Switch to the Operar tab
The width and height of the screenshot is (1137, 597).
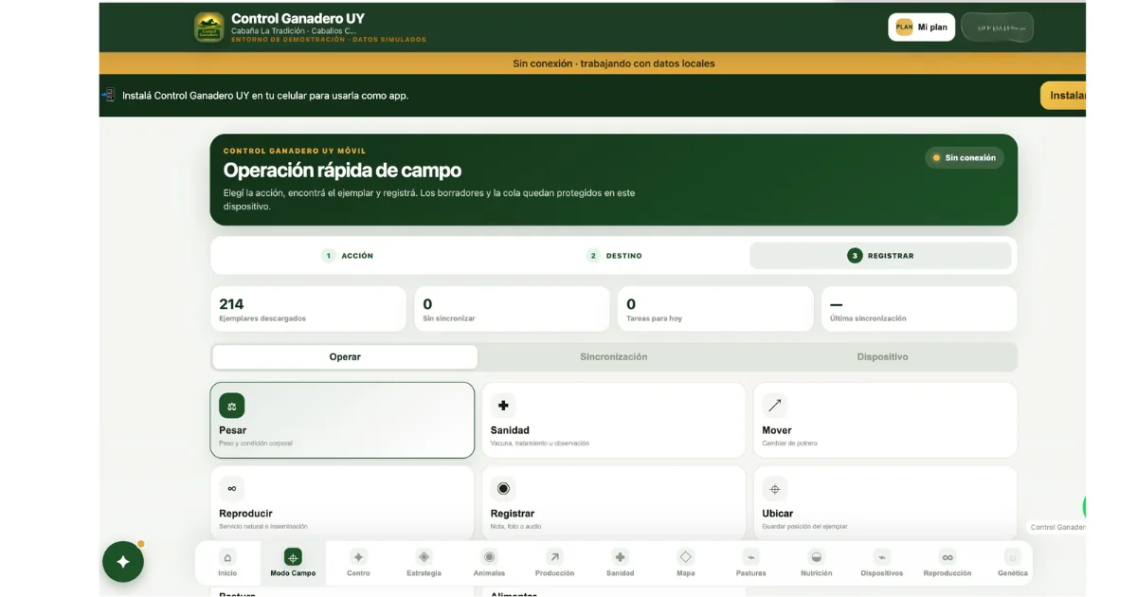[x=345, y=357]
